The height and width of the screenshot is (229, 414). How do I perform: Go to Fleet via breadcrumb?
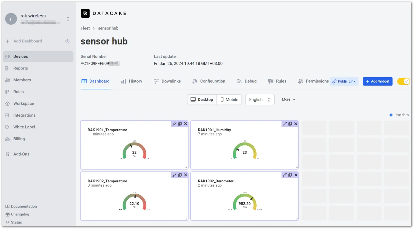85,28
